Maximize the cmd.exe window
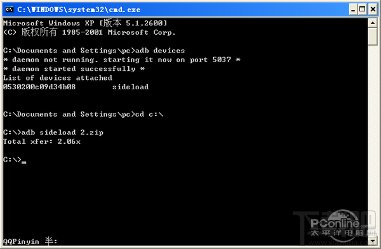The image size is (381, 249). [x=362, y=10]
